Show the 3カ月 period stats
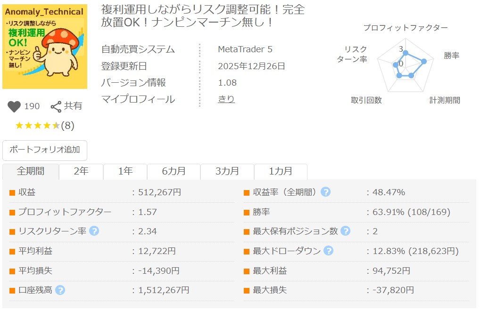Viewport: 481px width, 310px height. [x=227, y=171]
